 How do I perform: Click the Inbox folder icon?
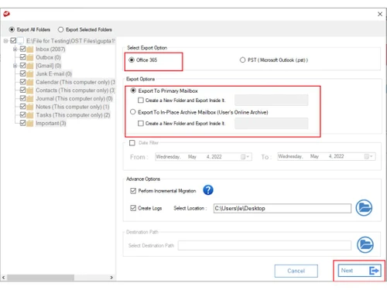click(x=30, y=49)
